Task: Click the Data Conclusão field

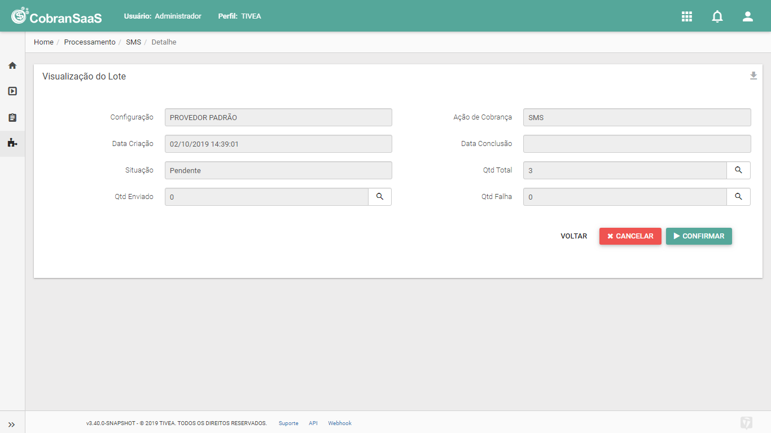Action: click(x=637, y=144)
